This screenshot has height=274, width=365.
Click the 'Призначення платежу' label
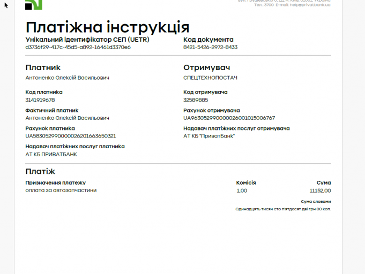56,182
